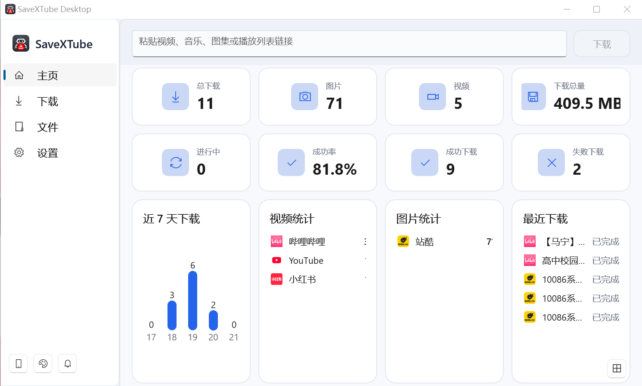Click the grid layout icon button
The image size is (642, 386).
click(617, 368)
